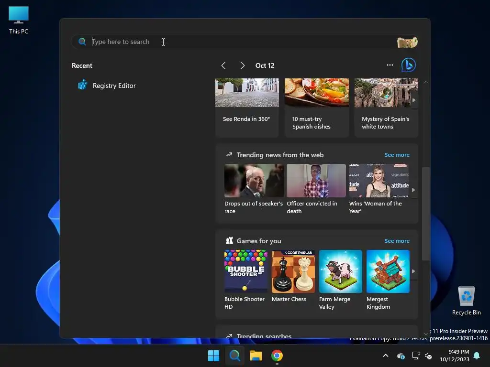Click the Trending searches heading
The width and height of the screenshot is (490, 367).
[x=264, y=336]
